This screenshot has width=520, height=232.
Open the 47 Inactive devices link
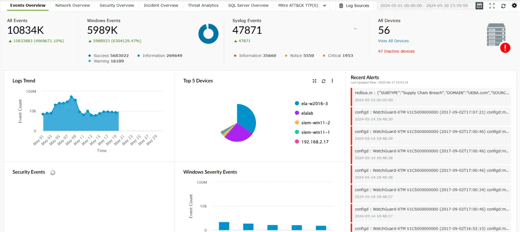click(x=396, y=51)
